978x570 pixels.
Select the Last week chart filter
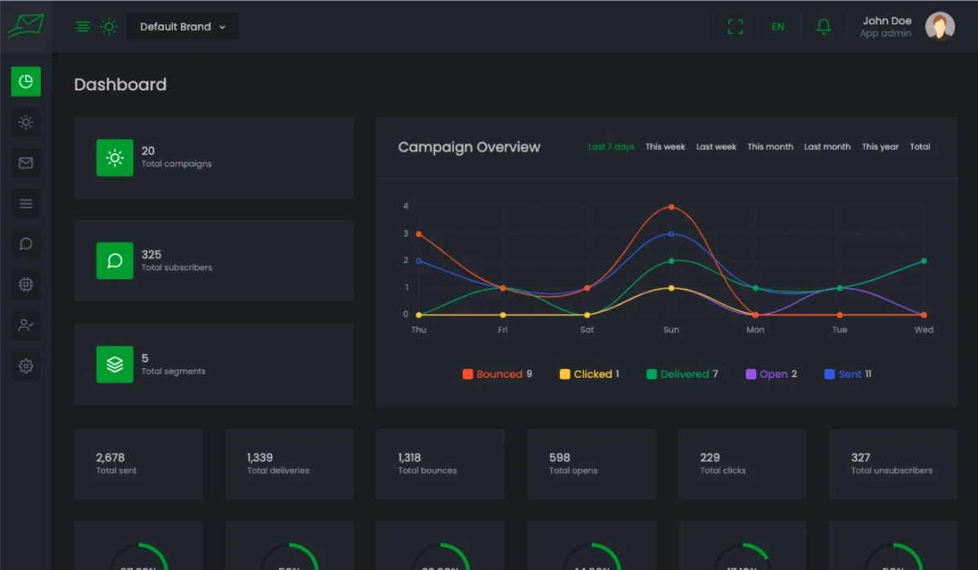(716, 147)
